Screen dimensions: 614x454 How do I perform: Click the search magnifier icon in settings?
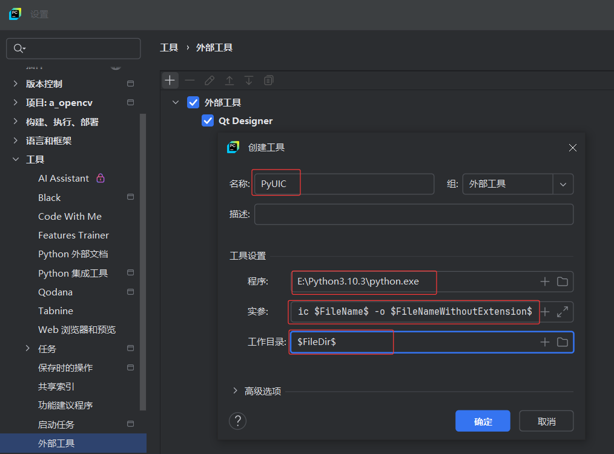pyautogui.click(x=19, y=48)
